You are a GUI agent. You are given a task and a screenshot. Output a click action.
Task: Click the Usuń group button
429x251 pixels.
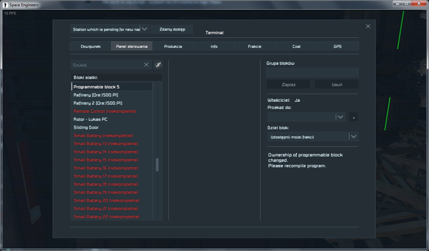point(337,84)
